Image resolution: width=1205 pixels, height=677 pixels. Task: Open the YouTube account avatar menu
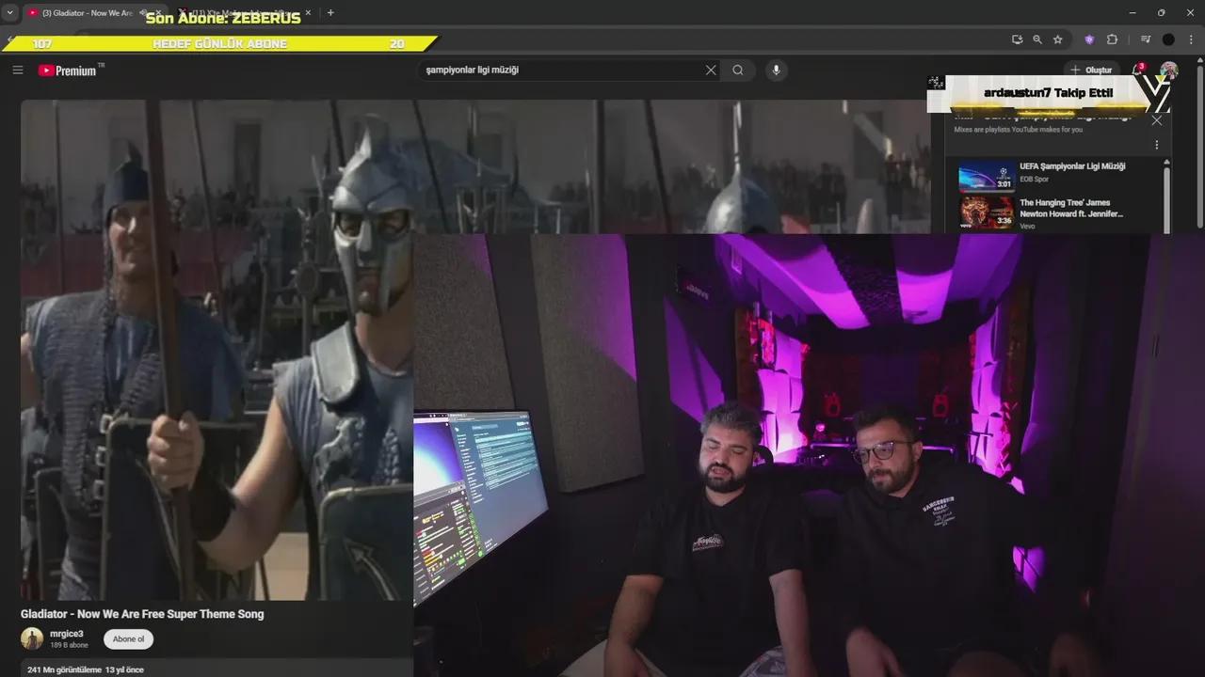coord(1168,70)
